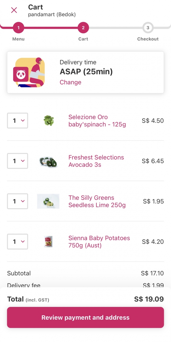Image resolution: width=171 pixels, height=342 pixels.
Task: Click the Sienna Baby Potatoes product image
Action: [x=48, y=241]
